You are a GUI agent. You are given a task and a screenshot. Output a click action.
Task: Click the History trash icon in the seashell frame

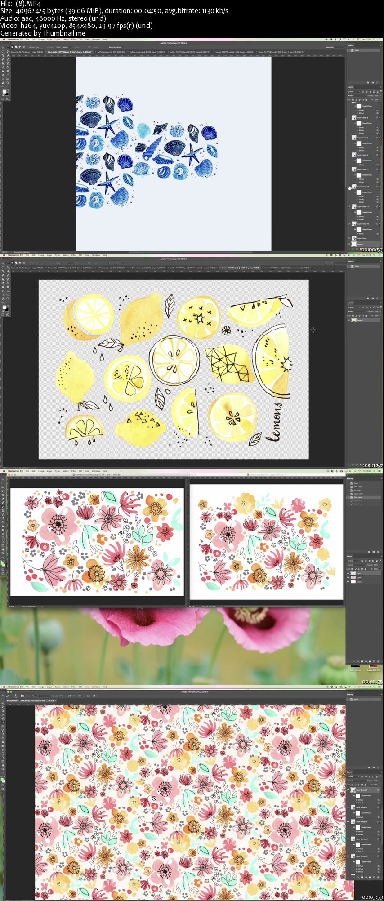tap(377, 83)
